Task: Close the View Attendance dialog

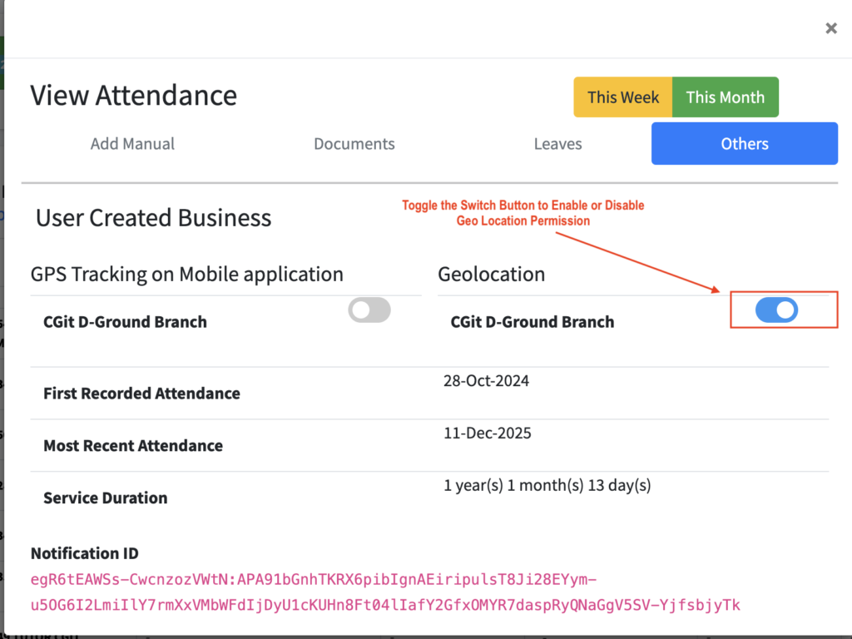Action: [x=830, y=29]
